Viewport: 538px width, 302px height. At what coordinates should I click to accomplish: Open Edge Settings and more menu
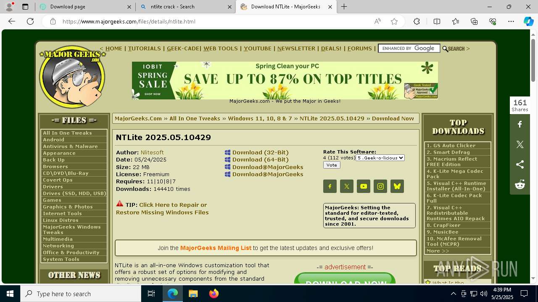pos(511,21)
